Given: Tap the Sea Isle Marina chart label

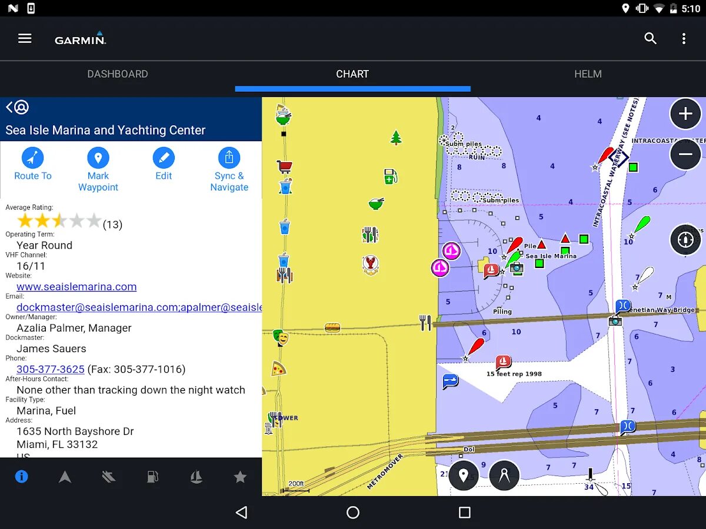Looking at the screenshot, I should tap(551, 256).
